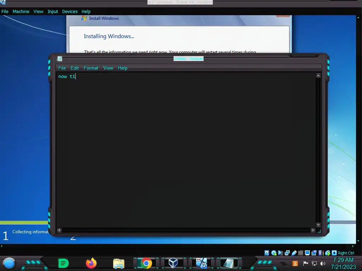The image size is (362, 271).
Task: Open Notepad's File menu
Action: click(x=62, y=68)
